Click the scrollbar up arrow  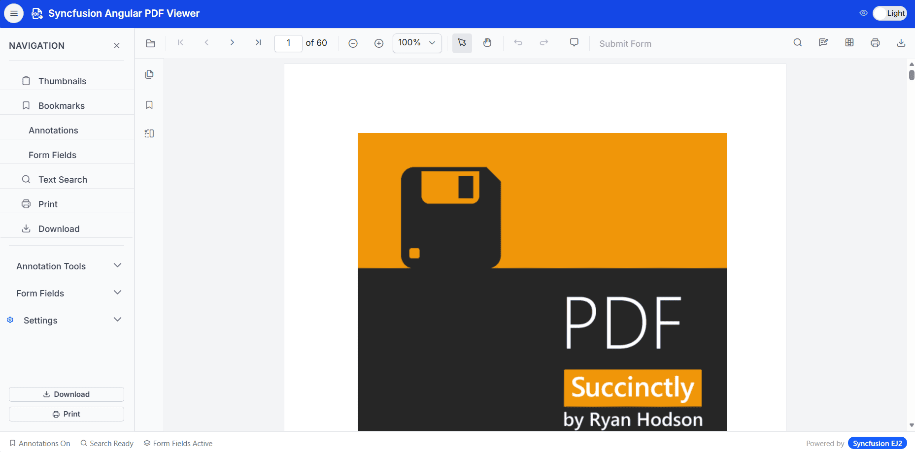912,64
